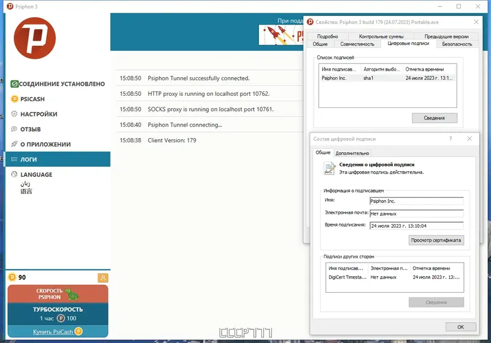This screenshot has width=491, height=343.
Task: Select Psiphon Inc. row in signature list
Action: [387, 78]
